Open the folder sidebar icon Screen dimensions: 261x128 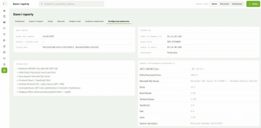4,58
